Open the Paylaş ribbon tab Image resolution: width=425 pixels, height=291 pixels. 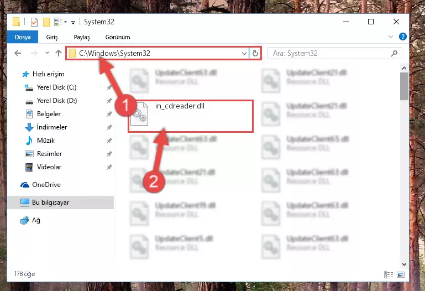(x=82, y=37)
